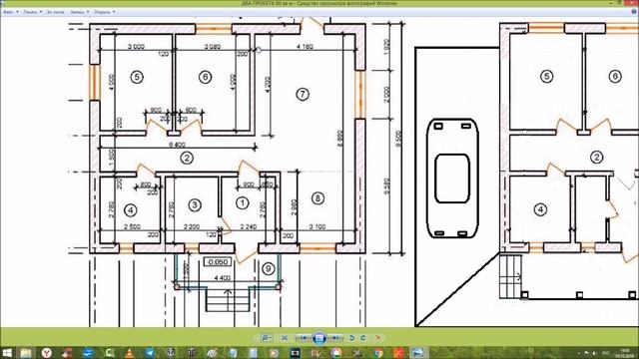Viewport: 639px width, 359px height.
Task: Click the car drawing in the carport
Action: pyautogui.click(x=452, y=179)
